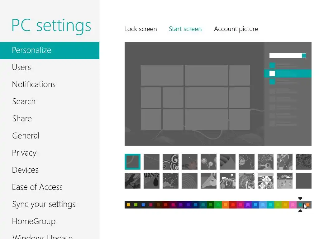The height and width of the screenshot is (239, 319).
Task: Choose the eye with brush strokes background
Action: pyautogui.click(x=265, y=162)
